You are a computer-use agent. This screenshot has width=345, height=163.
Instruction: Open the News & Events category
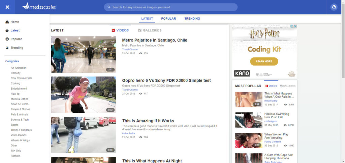click(20, 104)
